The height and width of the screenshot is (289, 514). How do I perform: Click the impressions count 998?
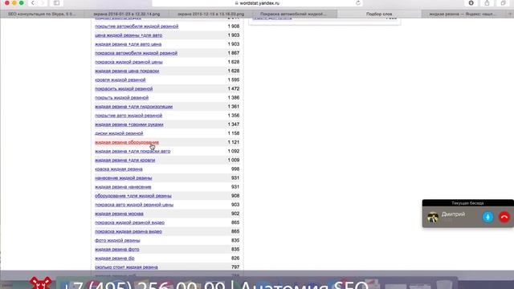(235, 169)
